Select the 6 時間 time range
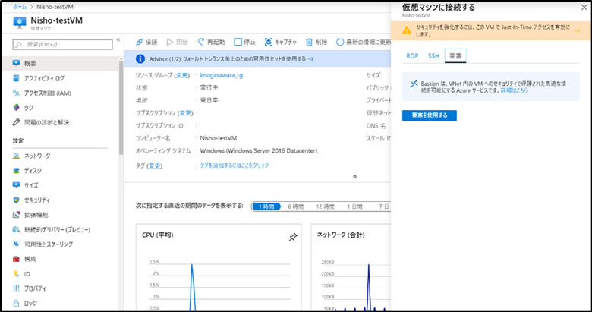The height and width of the screenshot is (312, 592). (294, 206)
